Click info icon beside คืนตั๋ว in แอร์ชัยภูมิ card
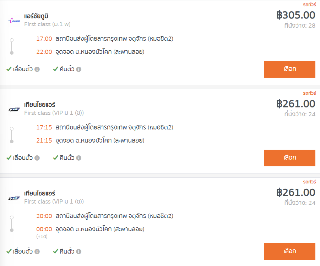 [78, 69]
